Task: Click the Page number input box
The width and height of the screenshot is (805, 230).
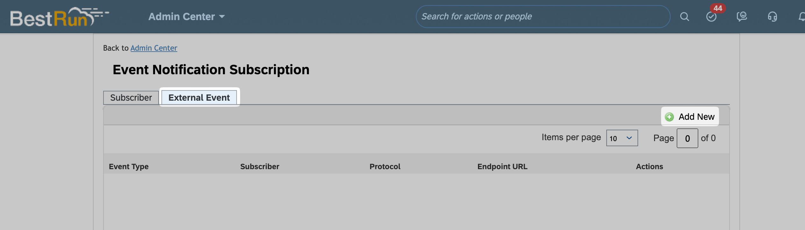Action: coord(687,138)
